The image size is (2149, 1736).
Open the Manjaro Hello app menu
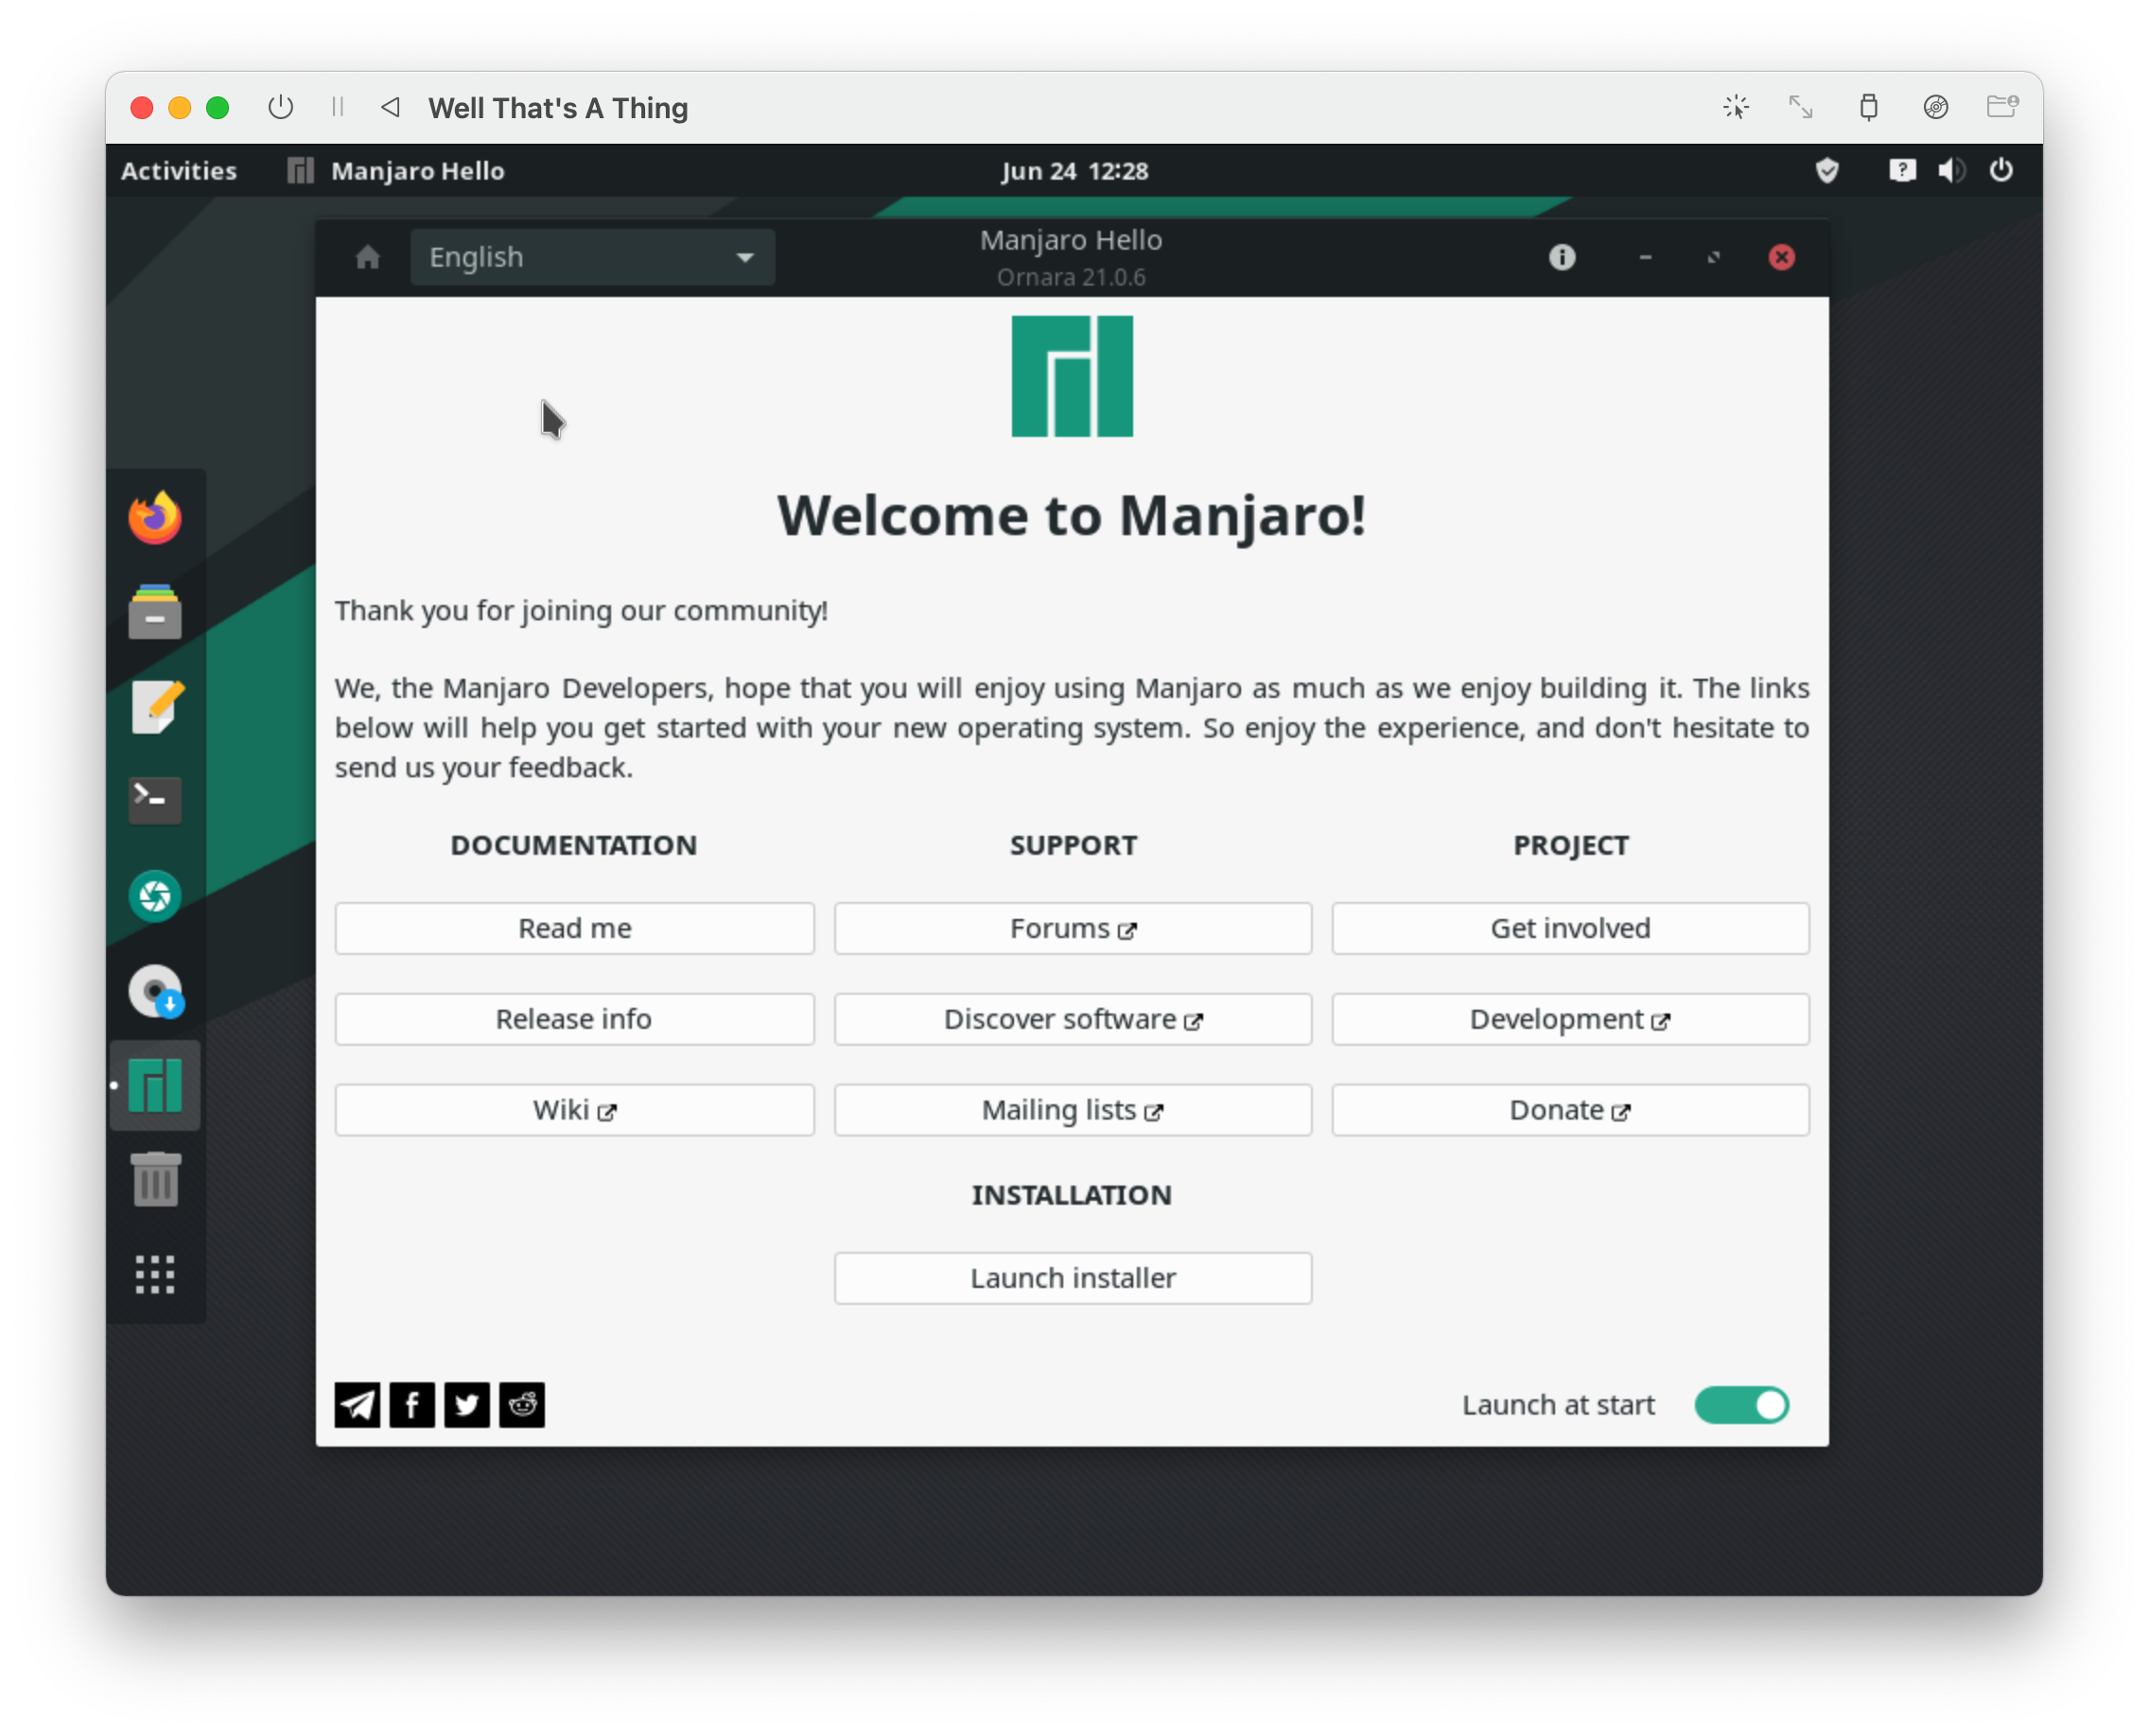tap(396, 170)
